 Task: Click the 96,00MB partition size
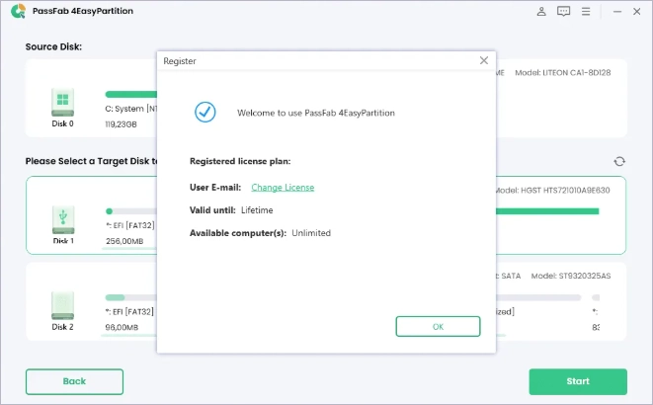[x=122, y=328]
